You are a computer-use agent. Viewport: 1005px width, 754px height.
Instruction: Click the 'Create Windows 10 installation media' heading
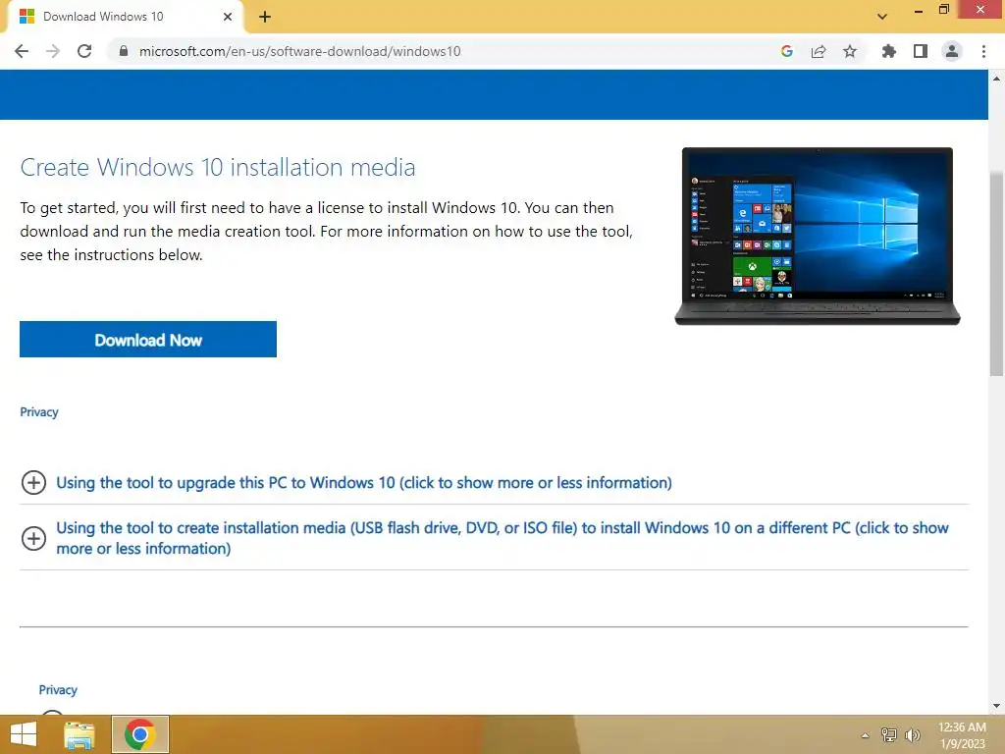[x=218, y=167]
